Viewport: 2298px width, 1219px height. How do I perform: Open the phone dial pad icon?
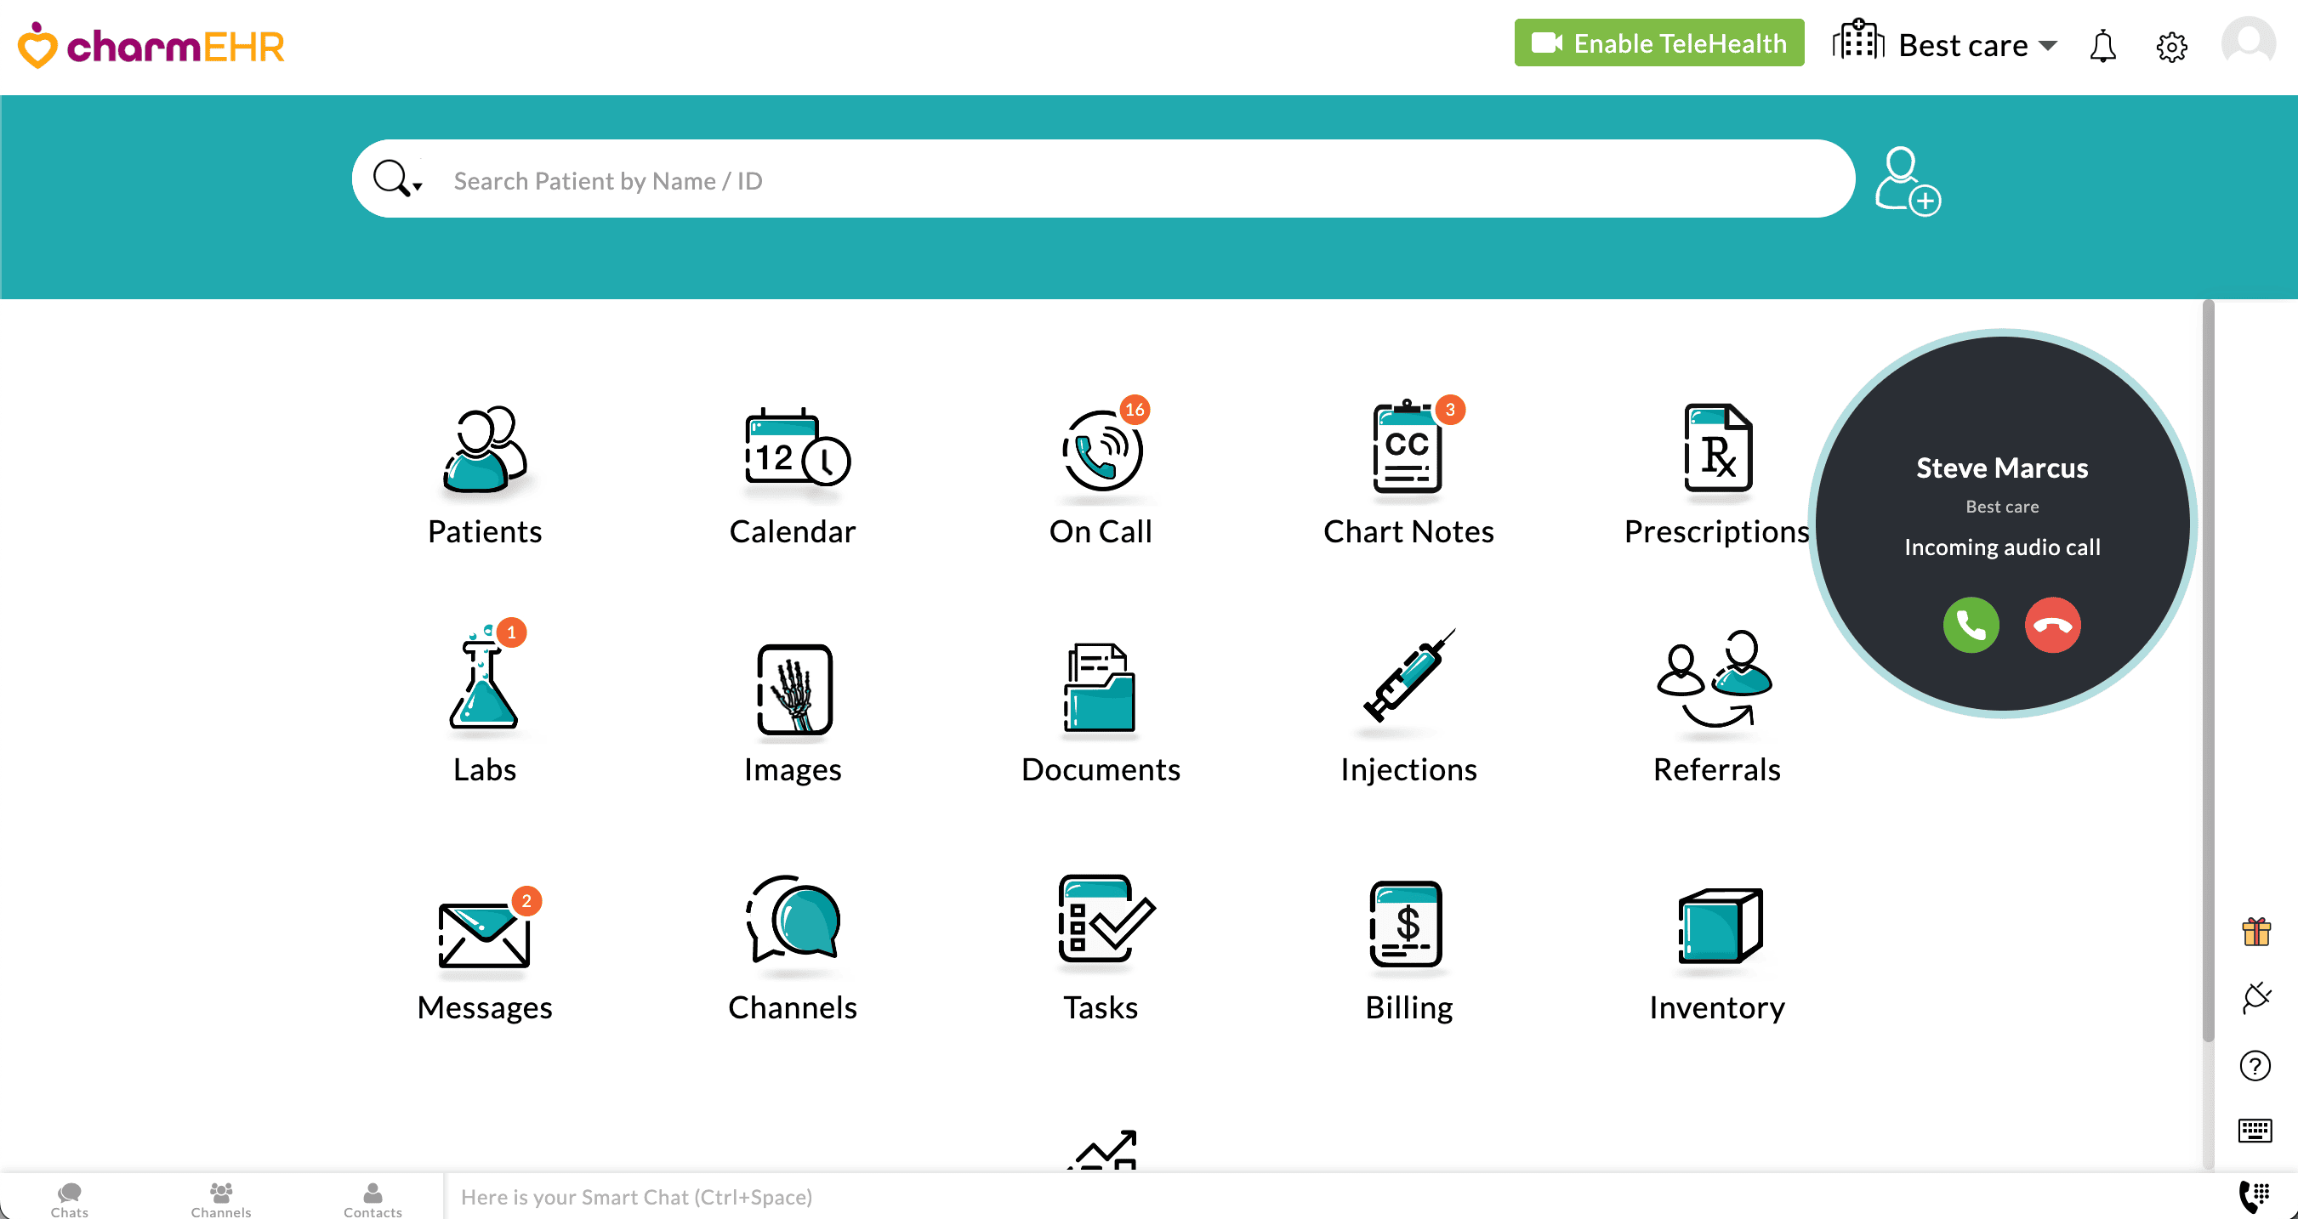click(x=2254, y=1196)
